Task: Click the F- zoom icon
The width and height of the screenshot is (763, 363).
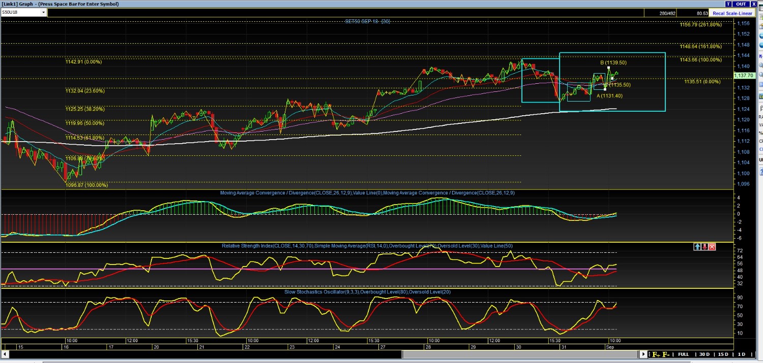Action: pos(666,354)
